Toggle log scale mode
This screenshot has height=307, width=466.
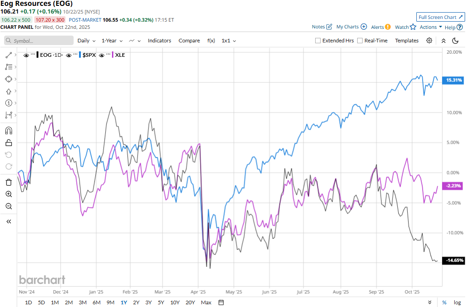[457, 302]
